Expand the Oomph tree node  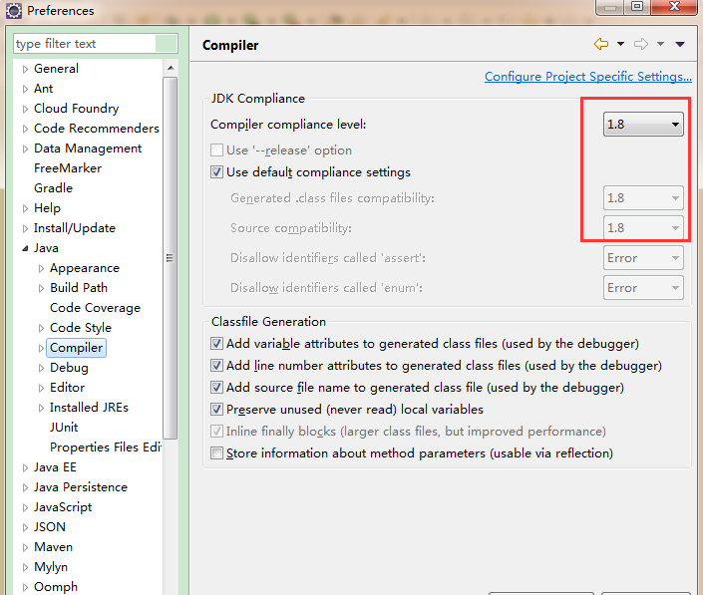click(25, 587)
